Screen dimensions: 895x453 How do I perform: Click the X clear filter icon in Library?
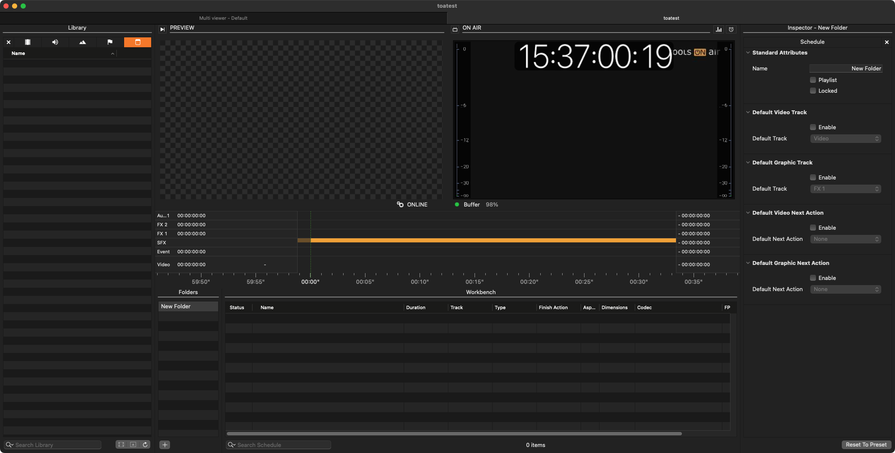click(x=9, y=42)
